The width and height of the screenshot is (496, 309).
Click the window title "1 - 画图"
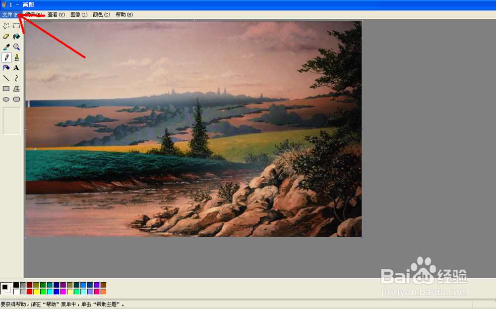(21, 5)
